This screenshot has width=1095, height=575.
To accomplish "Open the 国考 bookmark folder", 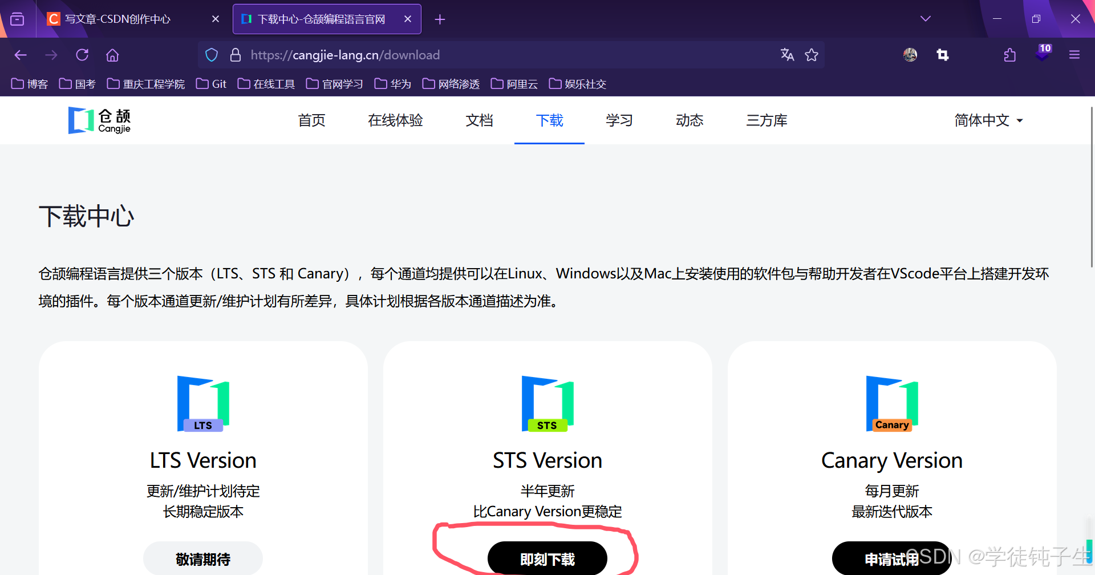I will pos(78,84).
